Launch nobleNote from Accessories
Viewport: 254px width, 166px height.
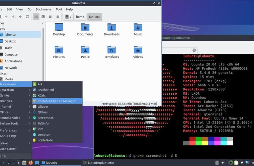point(57,140)
